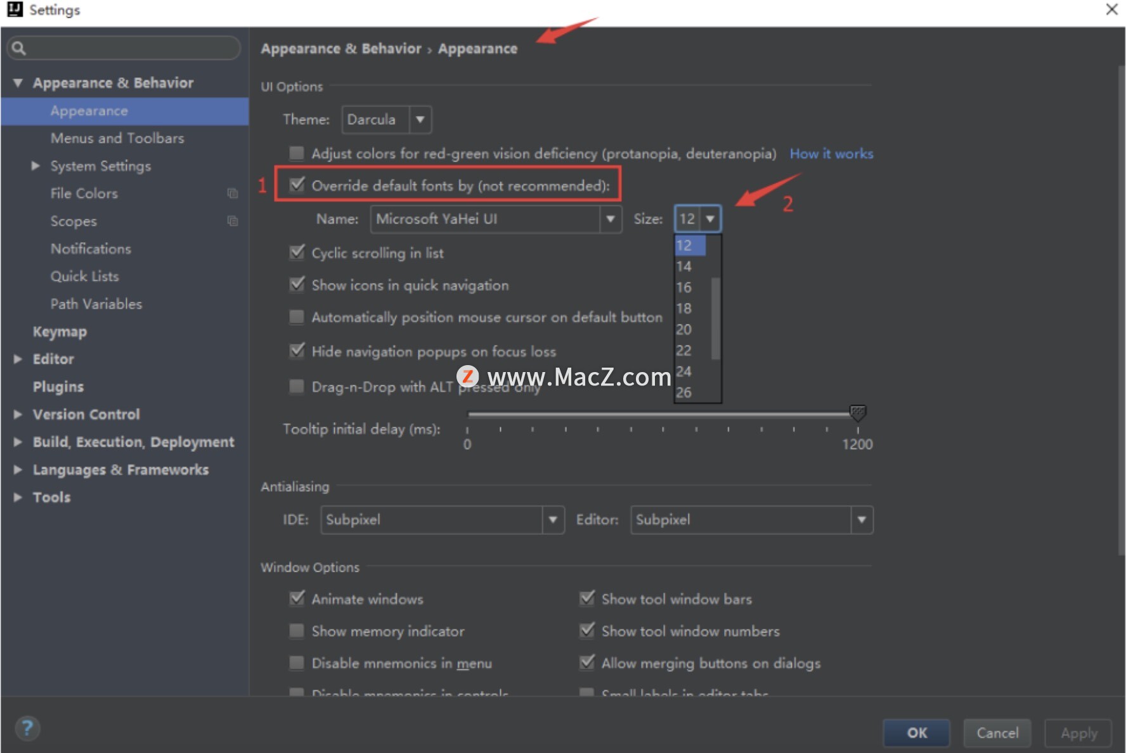Select size 20 in dropdown list

click(690, 329)
